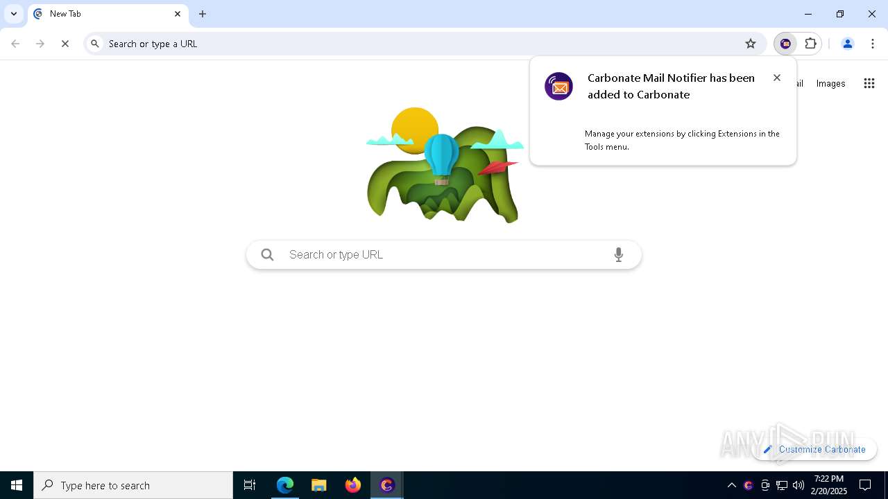Open the Carbonate Mail Notifier extension icon

click(x=785, y=44)
